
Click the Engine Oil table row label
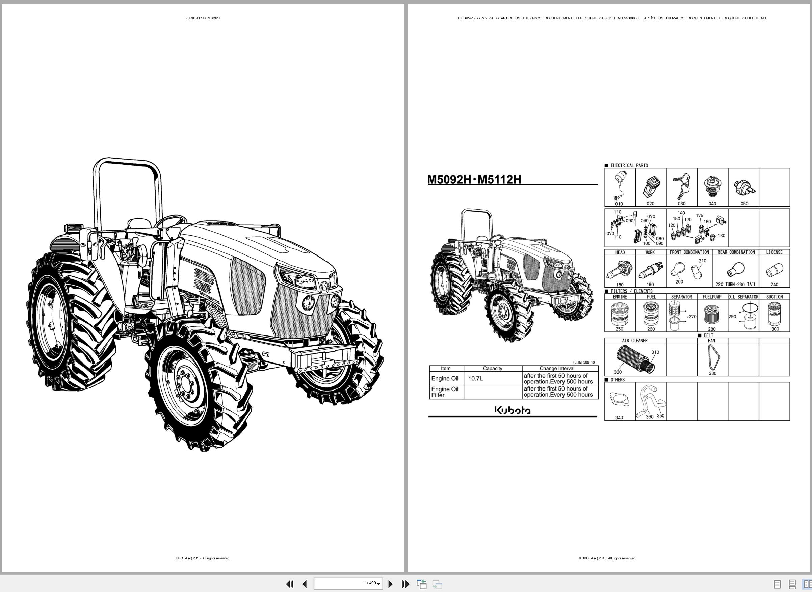[445, 378]
